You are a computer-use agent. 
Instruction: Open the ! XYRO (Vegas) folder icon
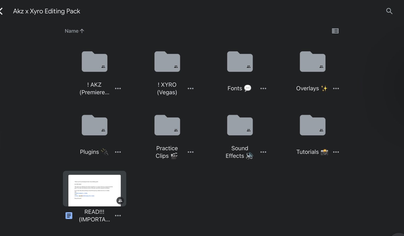167,62
